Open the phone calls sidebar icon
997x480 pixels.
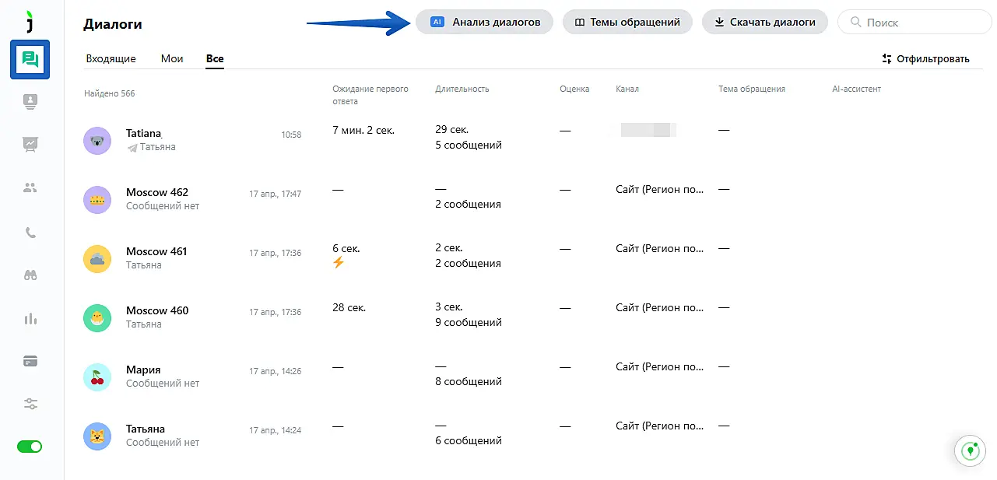point(30,232)
